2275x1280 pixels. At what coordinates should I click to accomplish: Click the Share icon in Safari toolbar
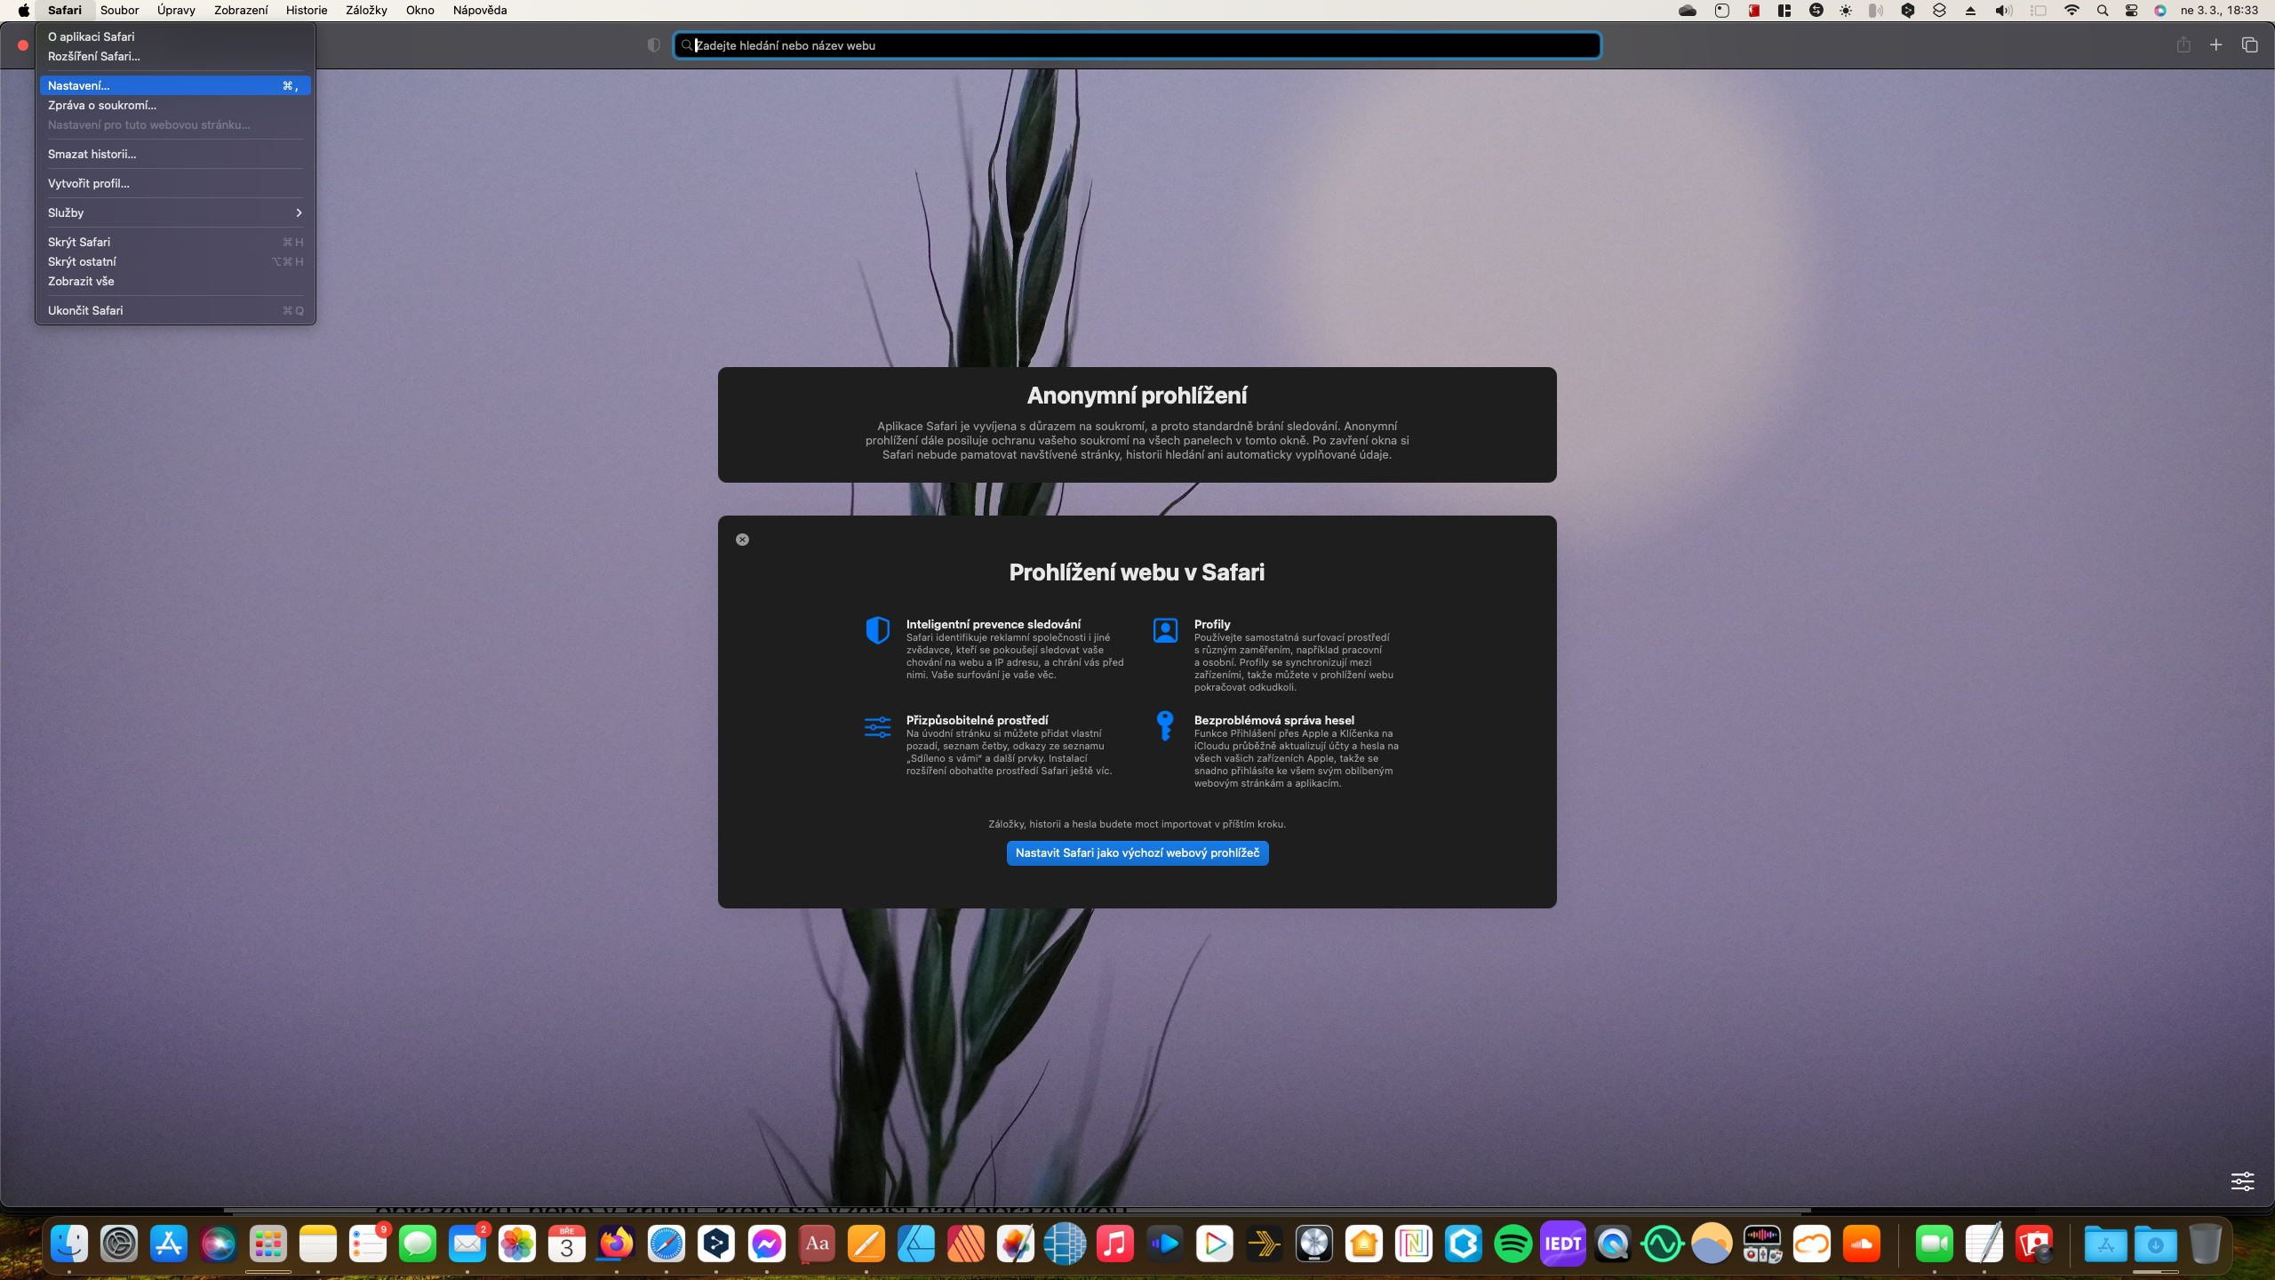(2183, 45)
